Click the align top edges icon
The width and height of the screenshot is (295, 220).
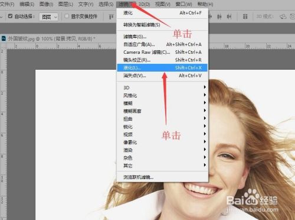(111, 17)
